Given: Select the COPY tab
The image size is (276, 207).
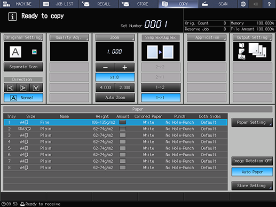Looking at the screenshot, I should [178, 4].
